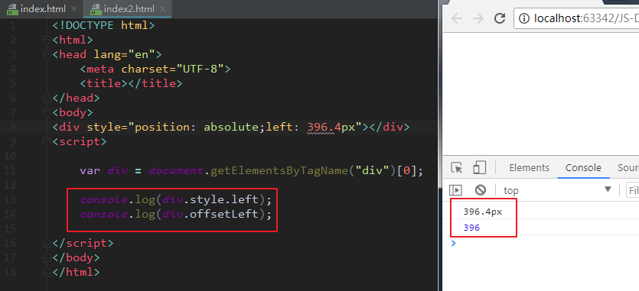This screenshot has height=291, width=639.
Task: Open the Sources panel in DevTools
Action: click(628, 168)
